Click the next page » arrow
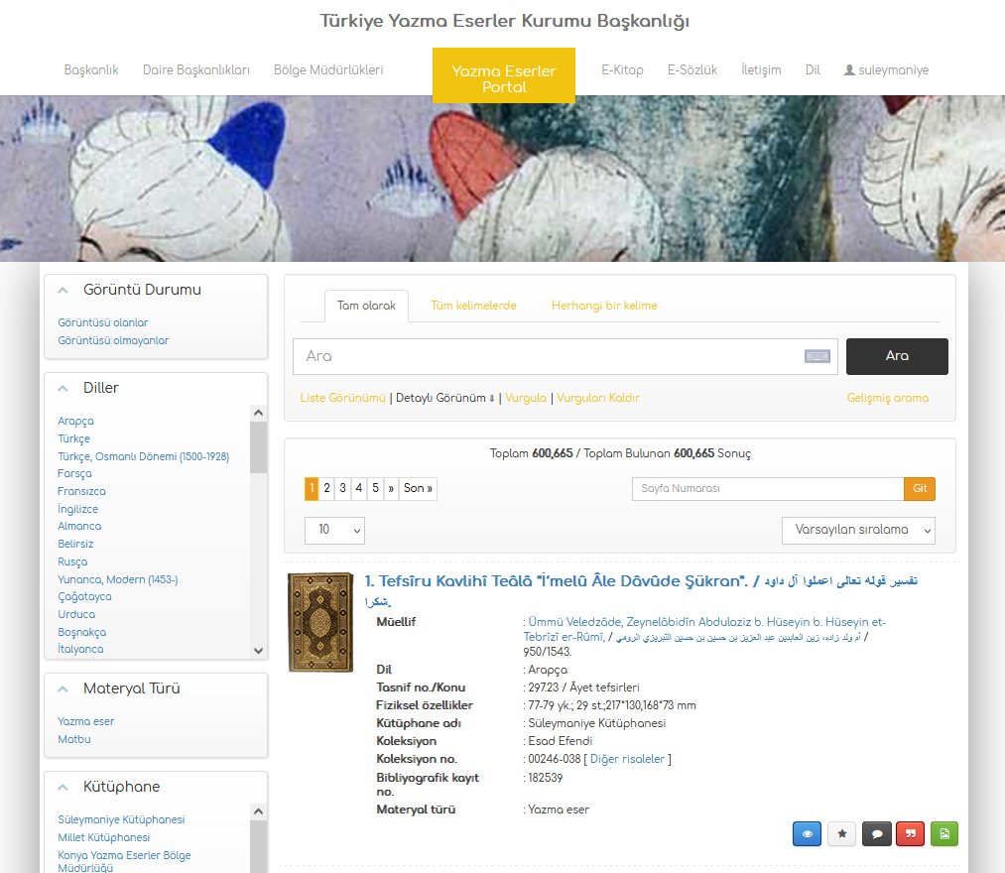 pos(391,488)
